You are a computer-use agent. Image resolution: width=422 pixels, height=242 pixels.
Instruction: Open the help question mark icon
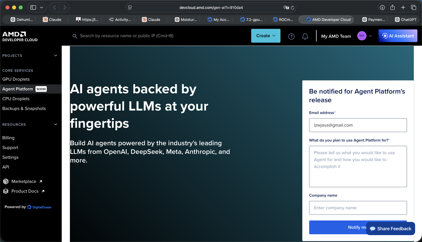pyautogui.click(x=291, y=36)
